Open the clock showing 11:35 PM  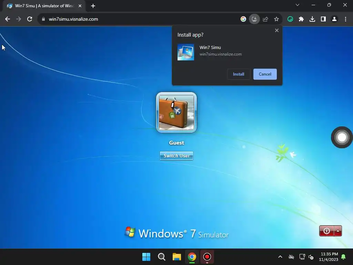click(x=329, y=257)
